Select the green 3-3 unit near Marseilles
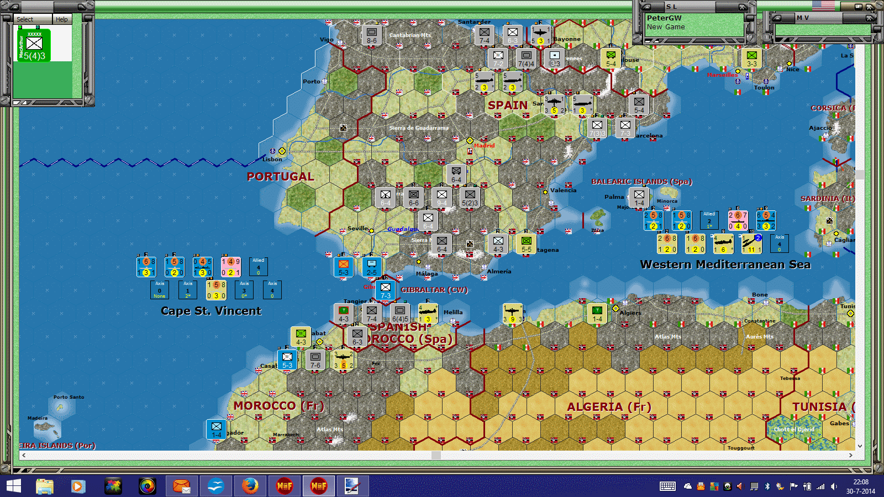This screenshot has width=884, height=497. coord(751,59)
